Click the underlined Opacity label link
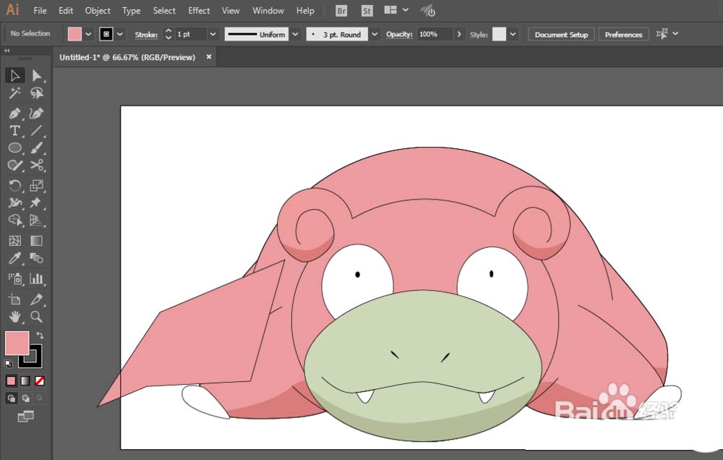Screen dimensions: 723x460 (x=399, y=34)
